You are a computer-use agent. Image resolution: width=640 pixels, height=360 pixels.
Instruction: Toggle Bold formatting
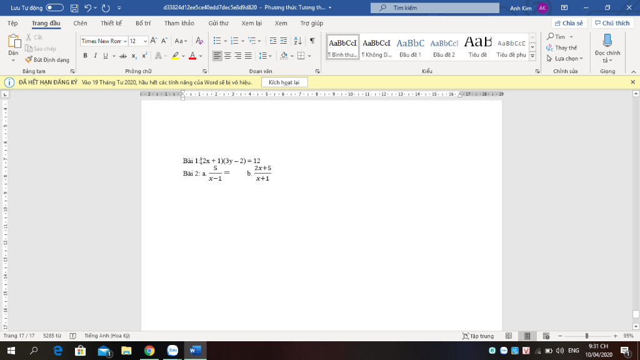point(85,56)
